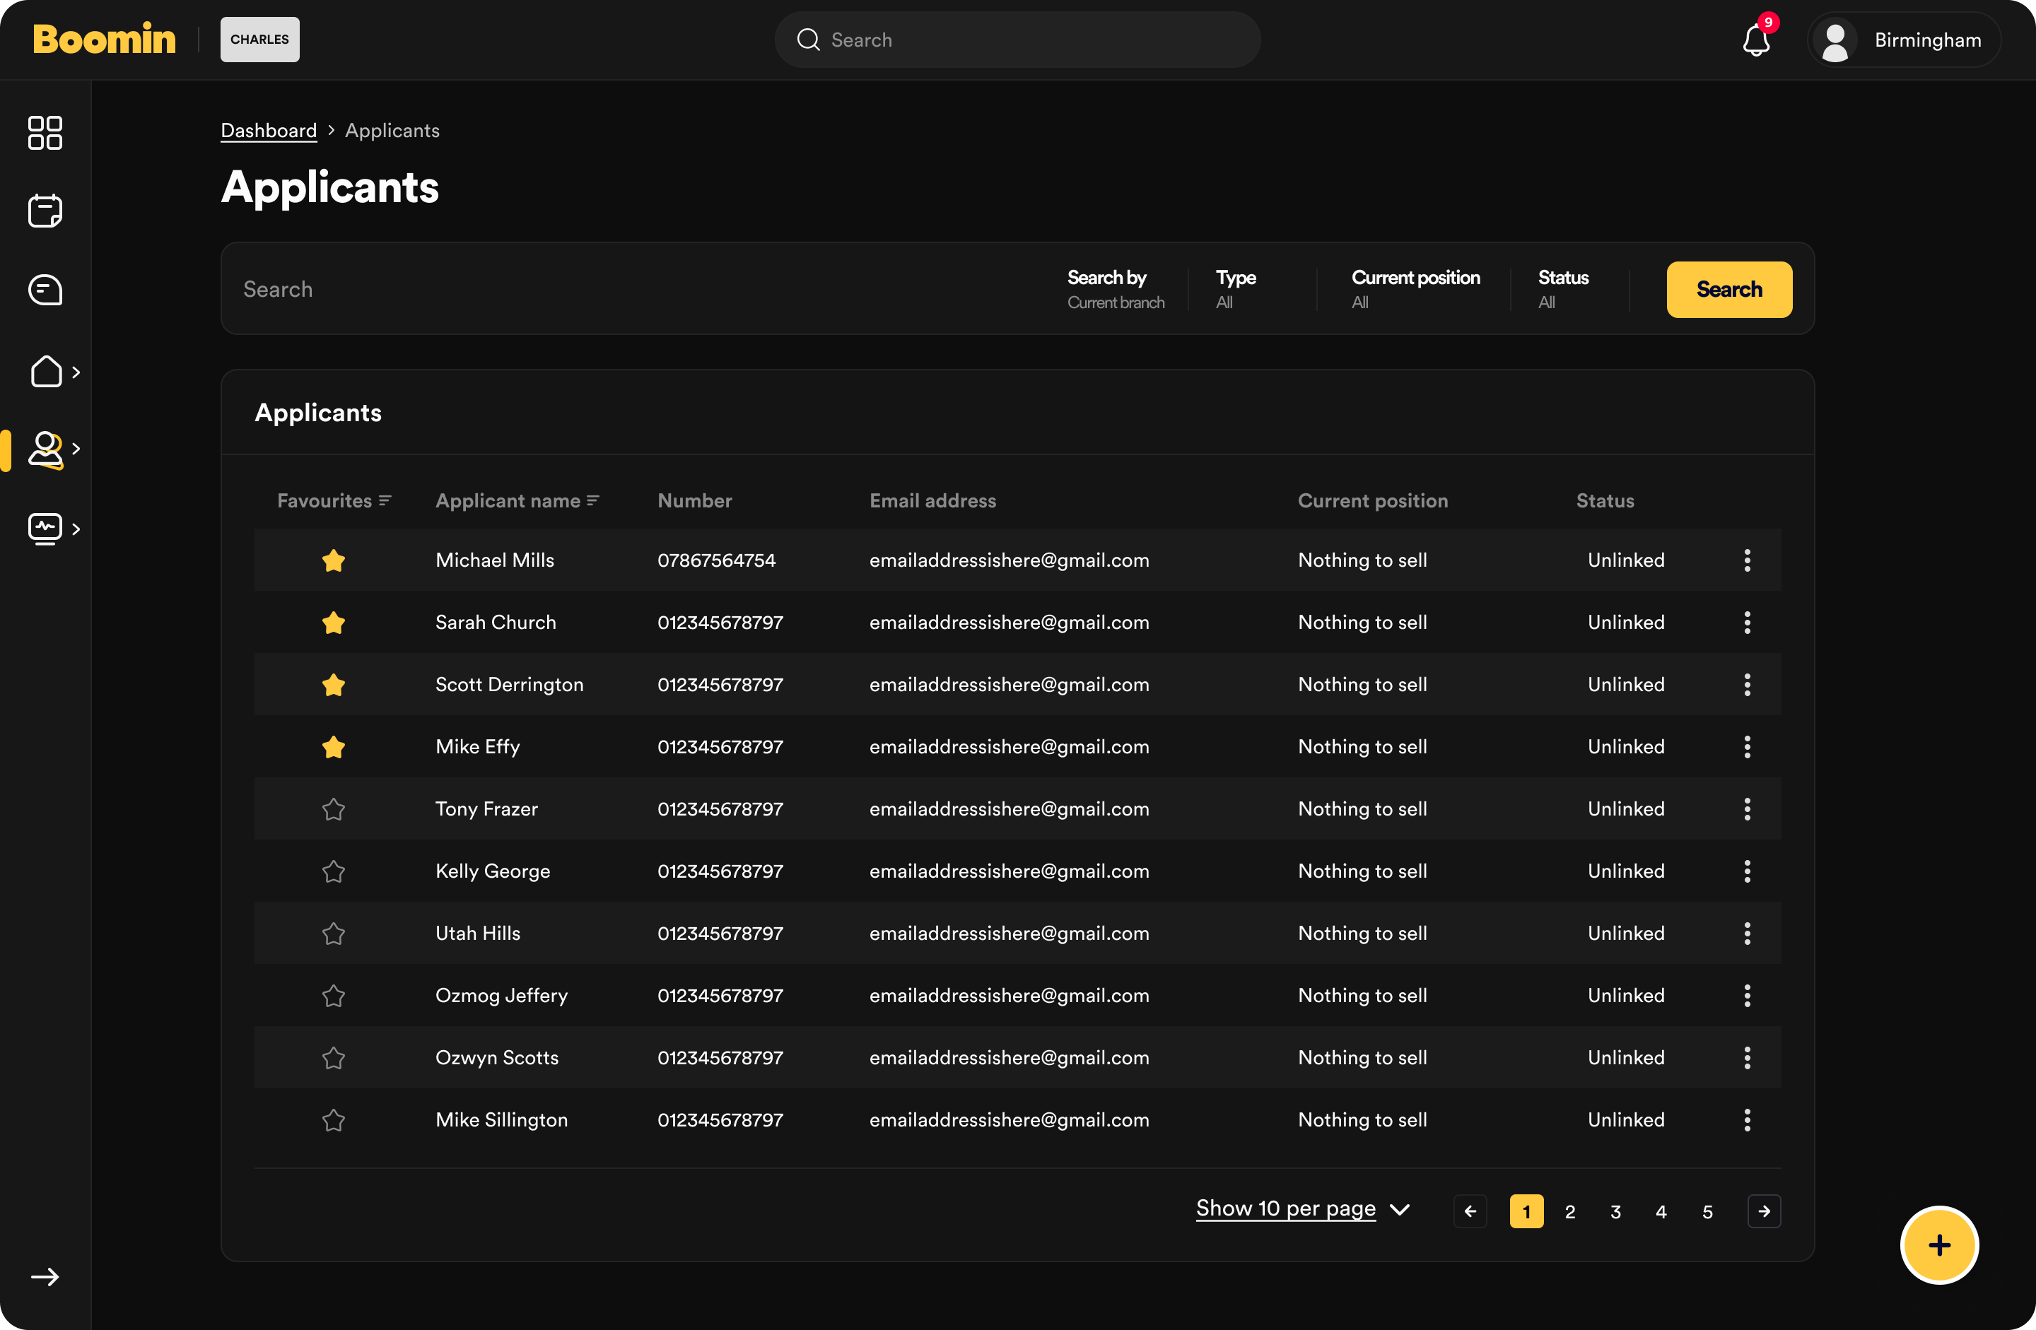The height and width of the screenshot is (1330, 2036).
Task: Favourite Ozmog Jeffery with star
Action: pos(334,996)
